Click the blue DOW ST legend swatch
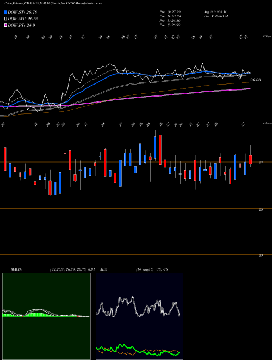The width and height of the screenshot is (272, 360). pyautogui.click(x=5, y=12)
